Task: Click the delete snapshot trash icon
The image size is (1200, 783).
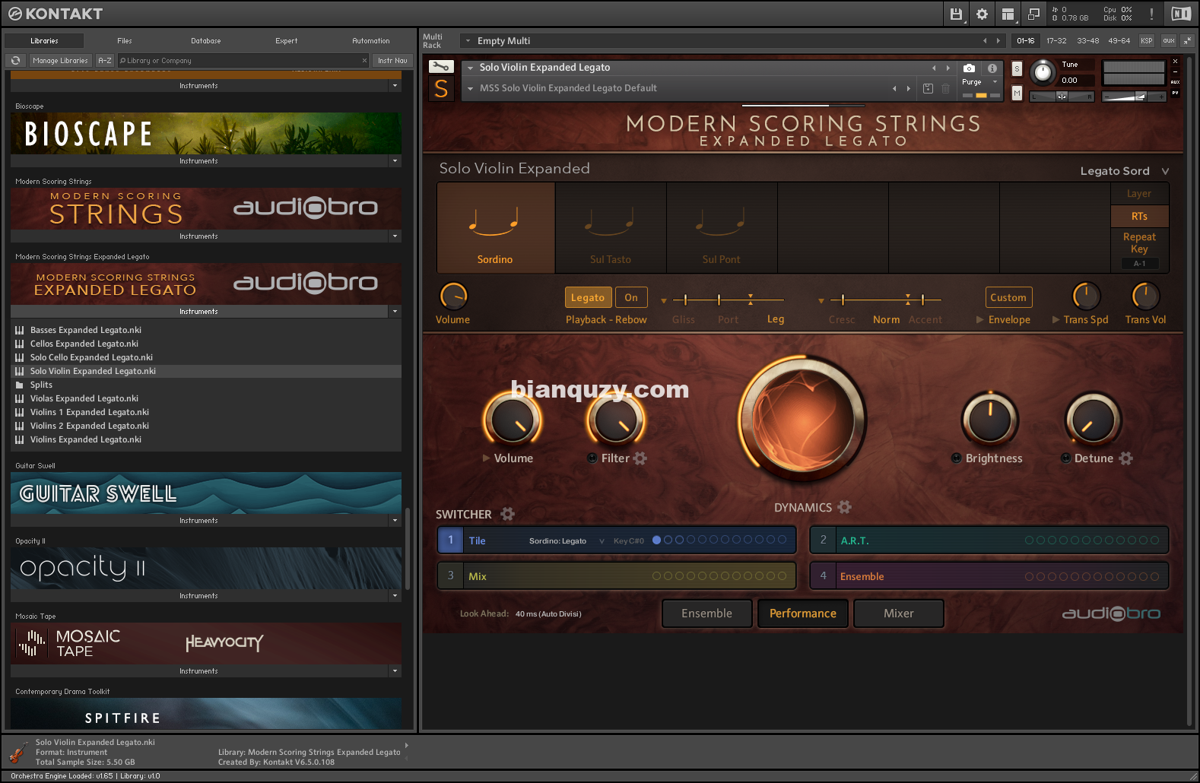Action: [945, 88]
